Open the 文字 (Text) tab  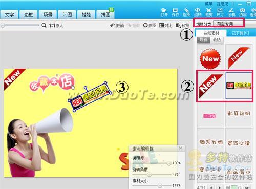[9, 14]
